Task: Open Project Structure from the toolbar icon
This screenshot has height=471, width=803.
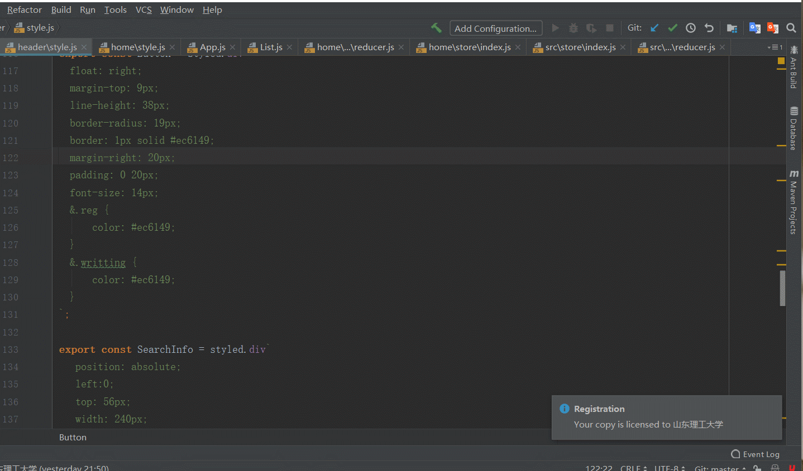Action: (732, 28)
